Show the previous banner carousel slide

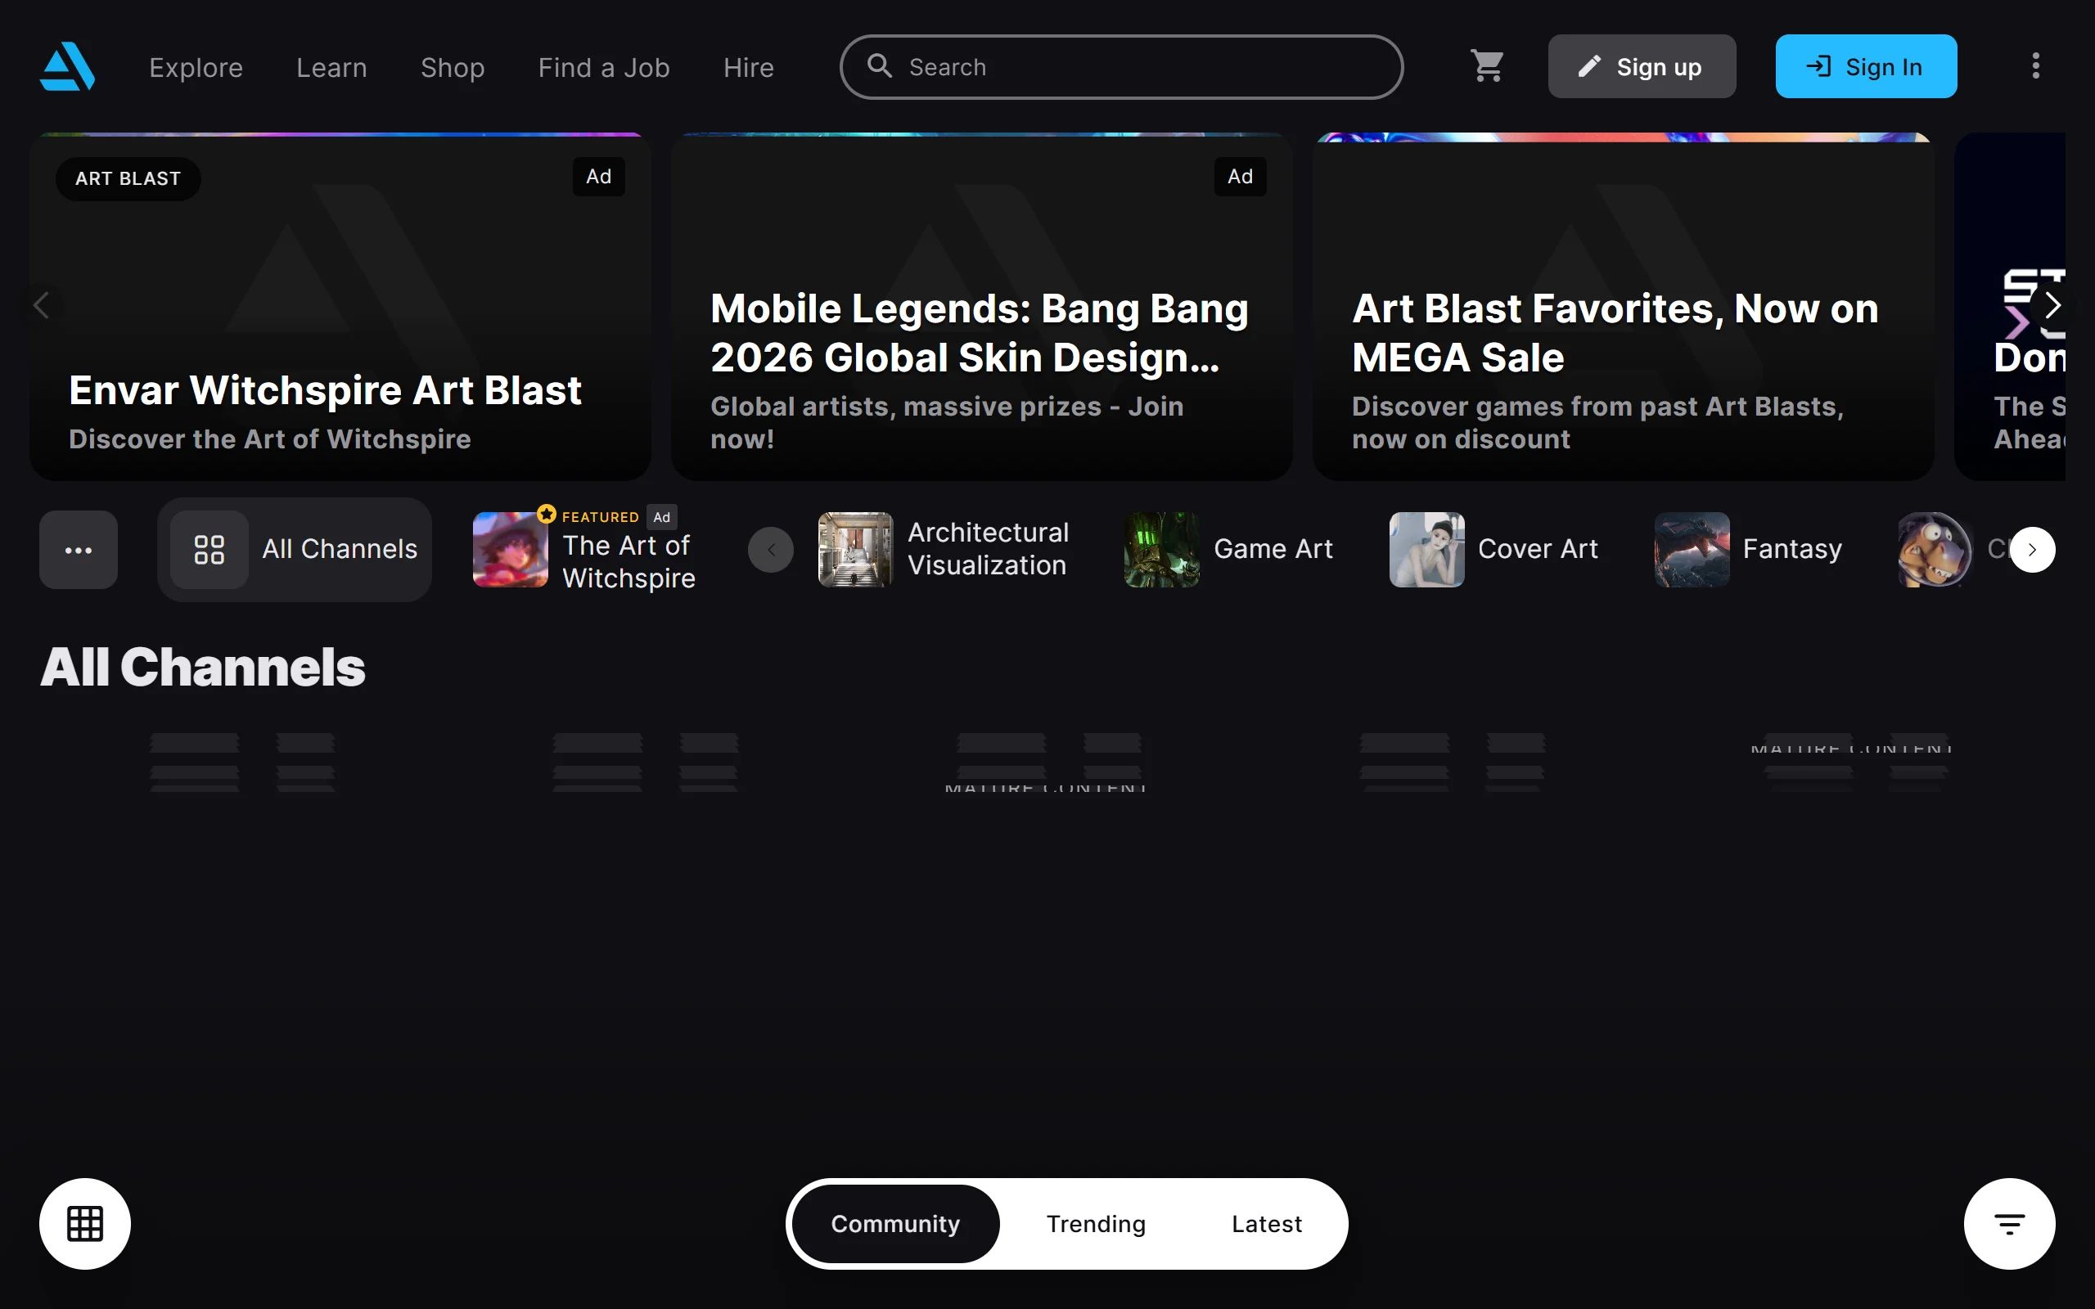click(41, 306)
